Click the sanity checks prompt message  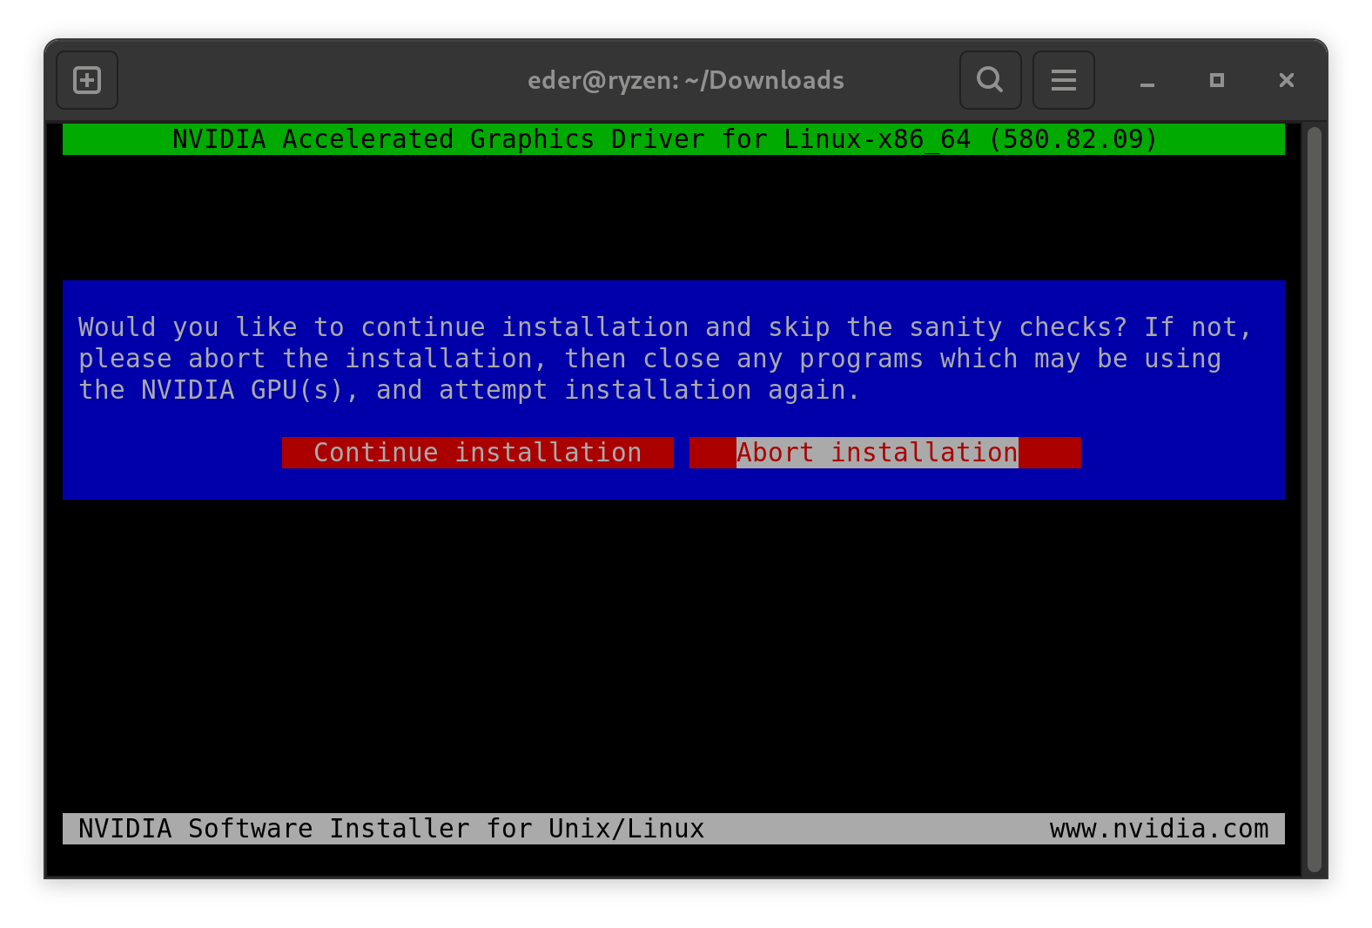click(x=665, y=359)
